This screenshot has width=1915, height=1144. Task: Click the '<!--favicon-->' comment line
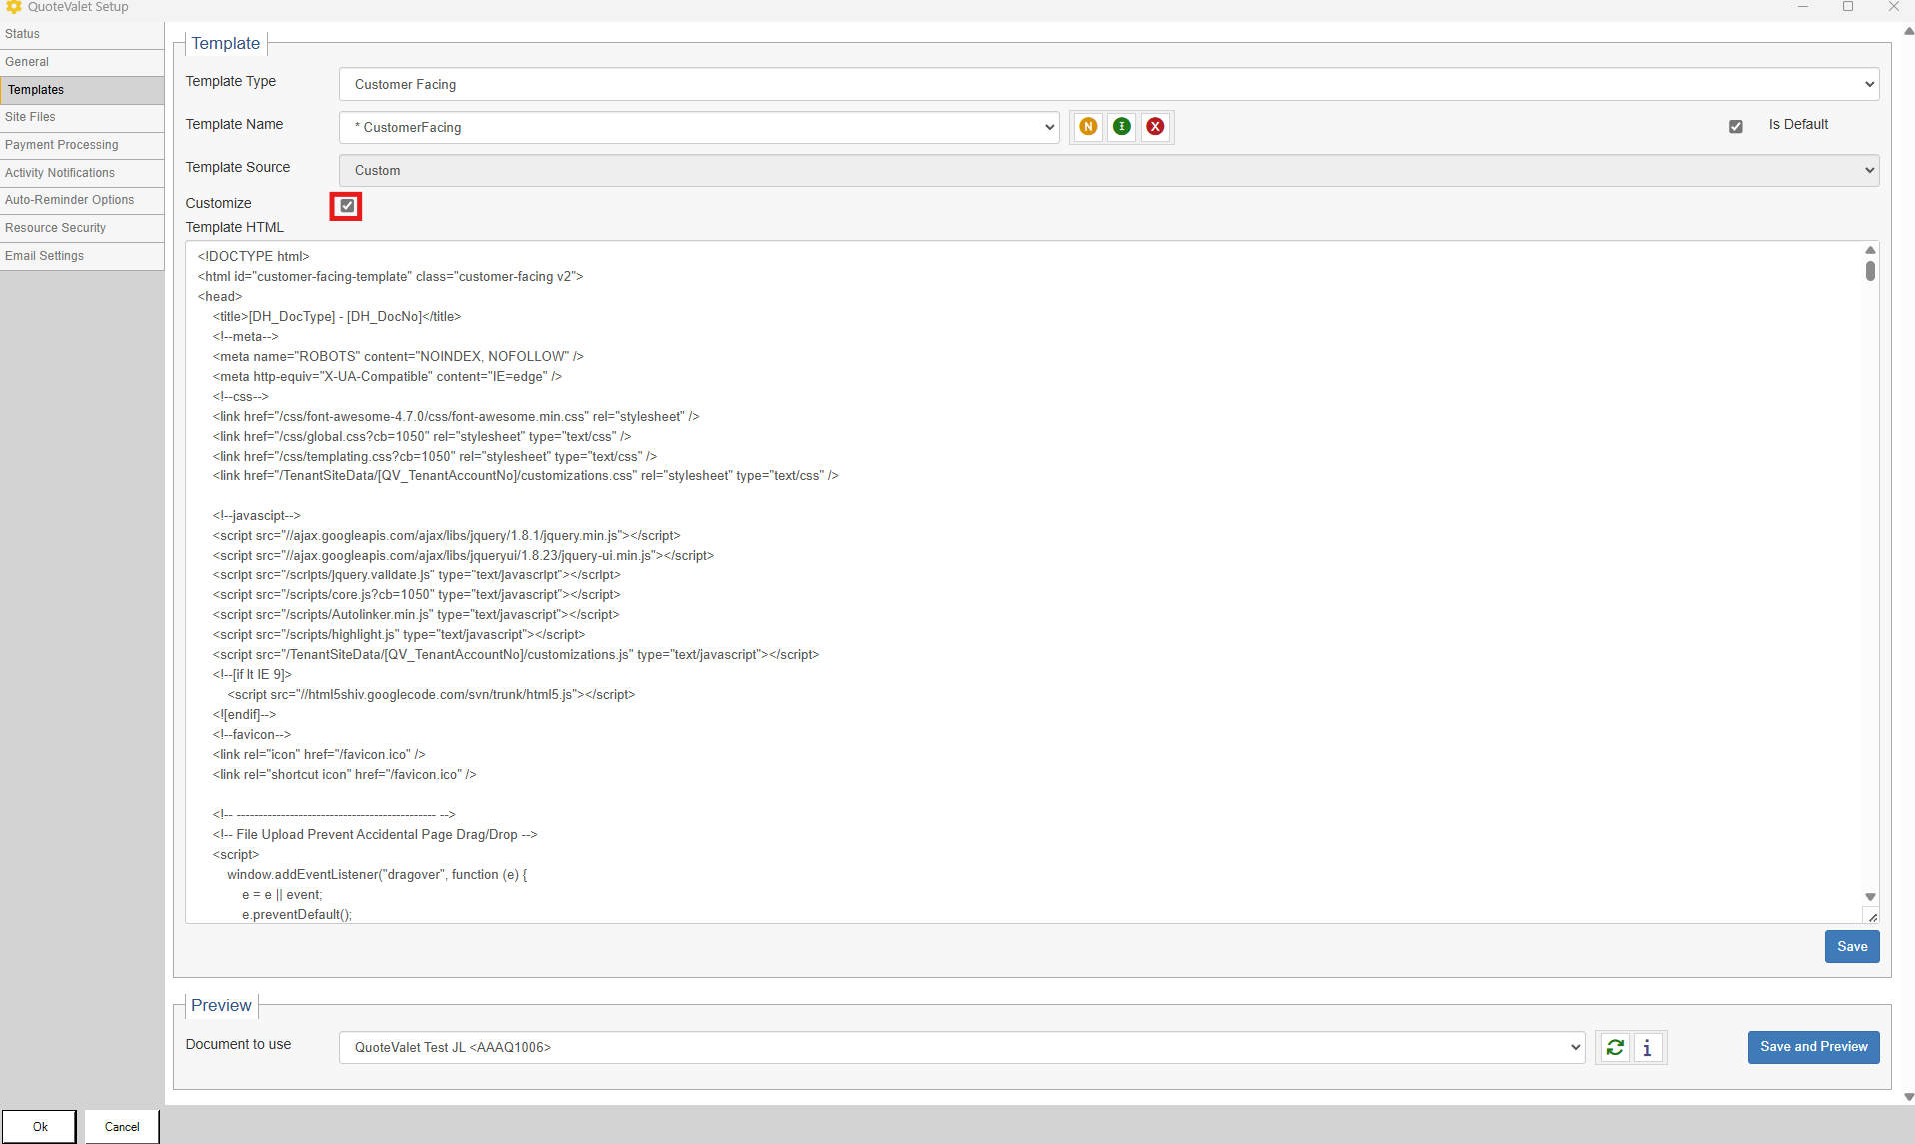[x=251, y=734]
